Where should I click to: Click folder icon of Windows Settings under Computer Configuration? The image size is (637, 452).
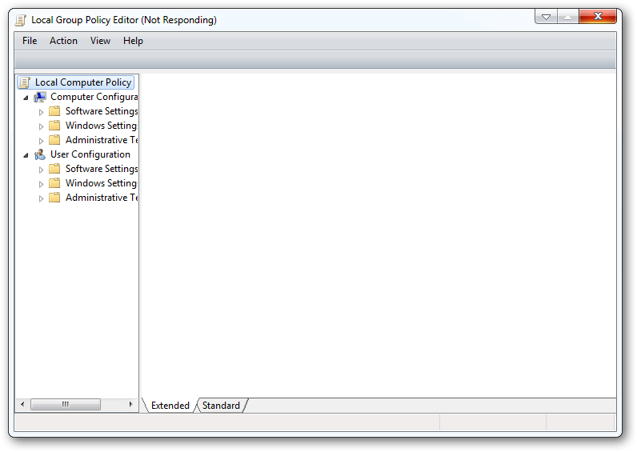[x=54, y=126]
